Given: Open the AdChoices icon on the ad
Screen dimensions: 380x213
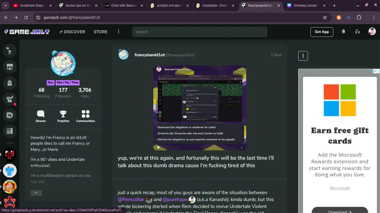Looking at the screenshot, I should coord(375,71).
